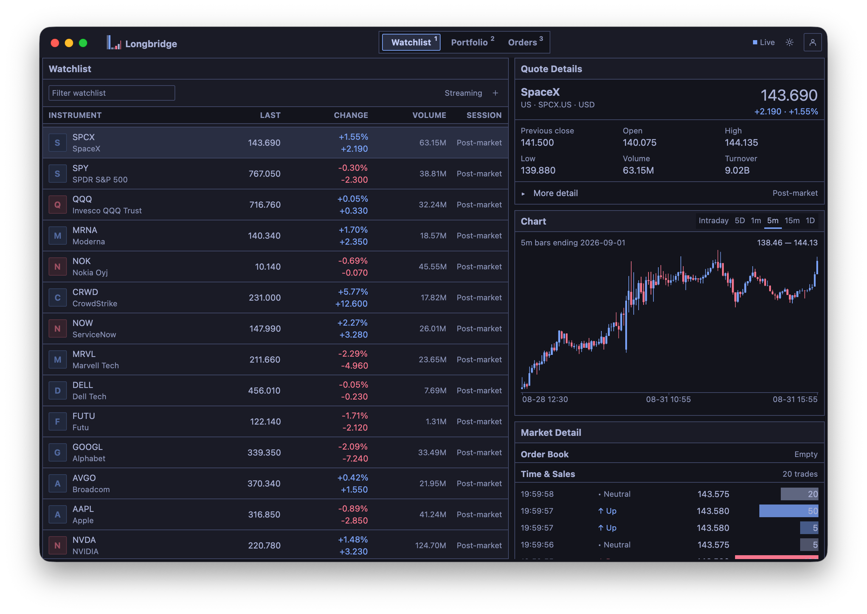Sort by the CHANGE column header
The width and height of the screenshot is (867, 614).
pos(350,115)
